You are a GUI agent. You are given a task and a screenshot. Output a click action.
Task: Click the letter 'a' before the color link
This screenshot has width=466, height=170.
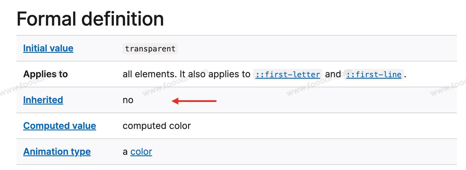pos(125,152)
